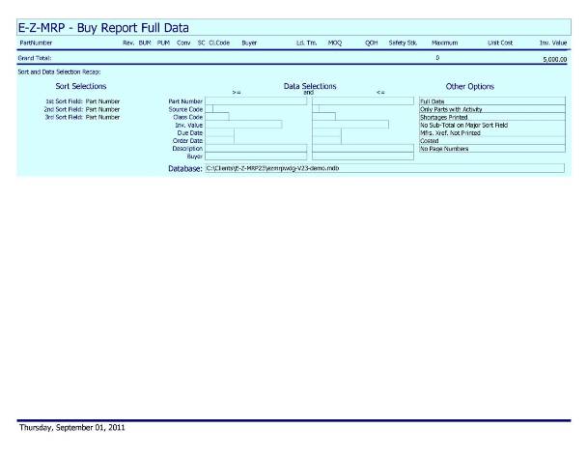Click the MOQ column header
The image size is (588, 456).
334,43
